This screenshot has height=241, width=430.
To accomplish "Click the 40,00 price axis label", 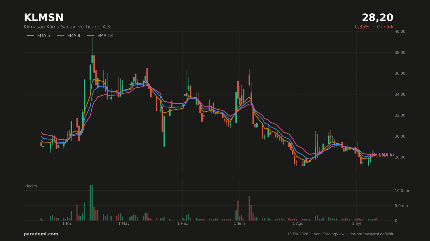I will click(x=400, y=31).
